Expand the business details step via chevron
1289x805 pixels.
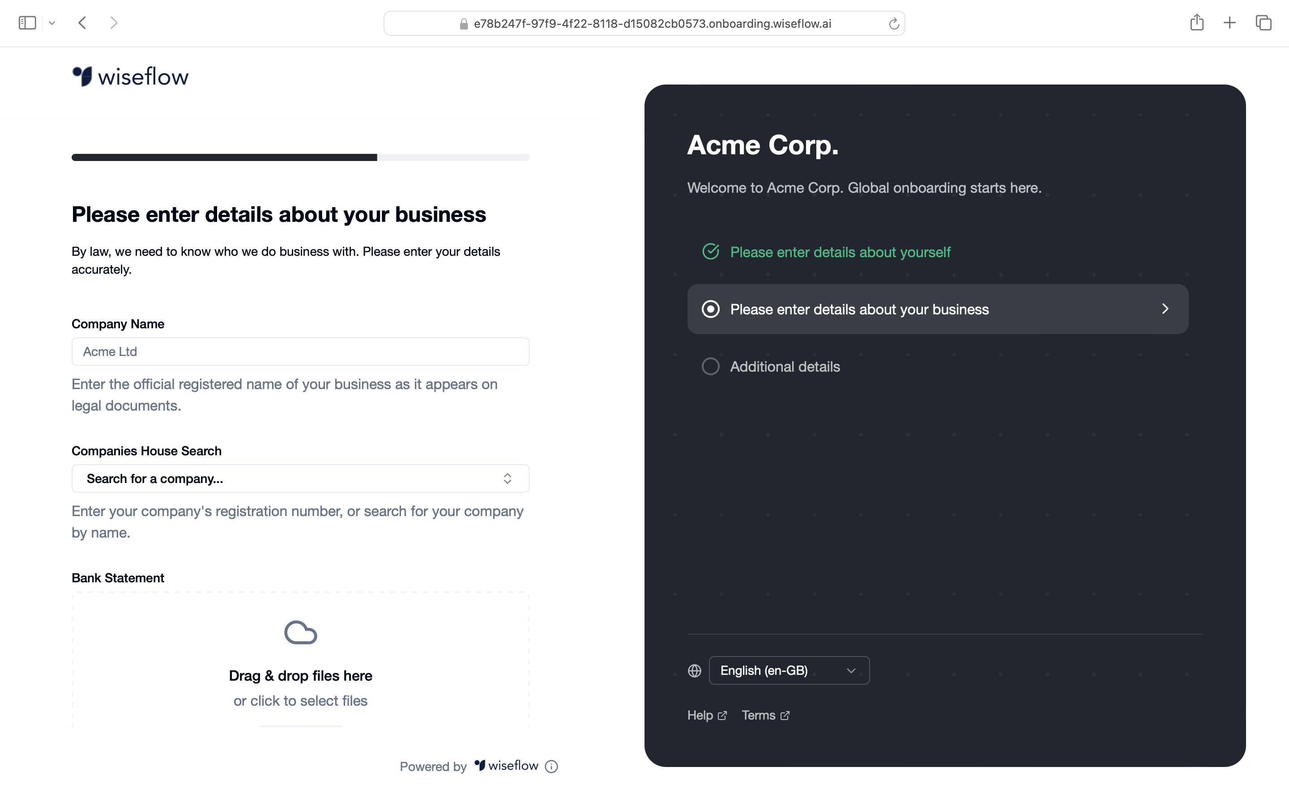pyautogui.click(x=1165, y=309)
